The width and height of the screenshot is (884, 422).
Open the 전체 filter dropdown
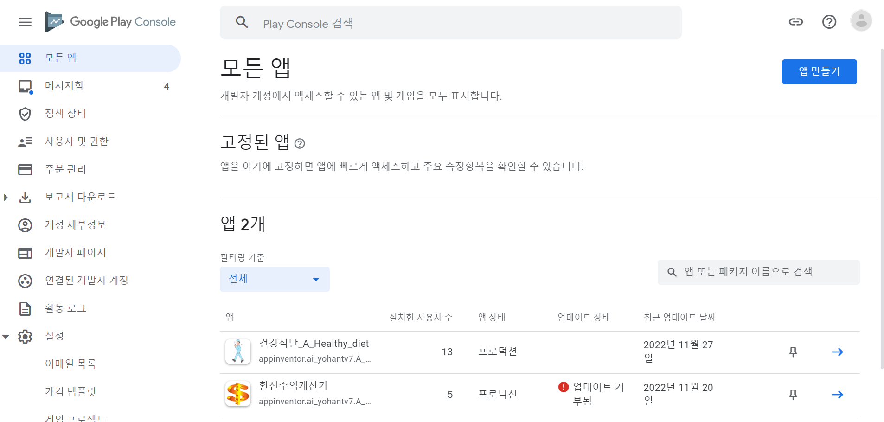pos(275,279)
